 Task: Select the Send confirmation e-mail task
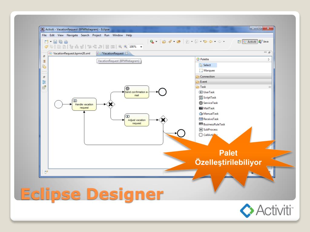[137, 92]
